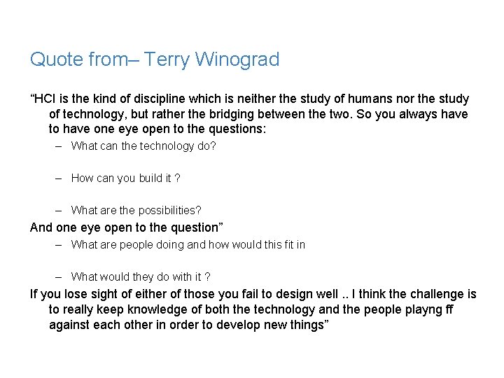Click the line starting 'of technology, but rather'
The height and width of the screenshot is (378, 504).
coord(258,114)
